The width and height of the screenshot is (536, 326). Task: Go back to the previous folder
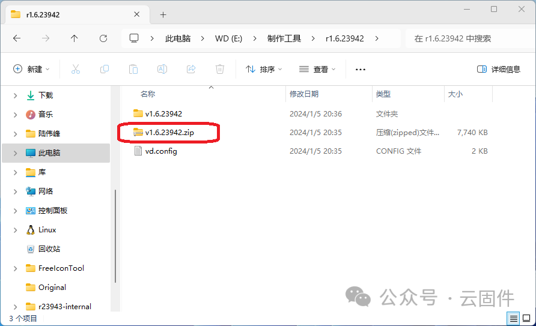pos(17,38)
